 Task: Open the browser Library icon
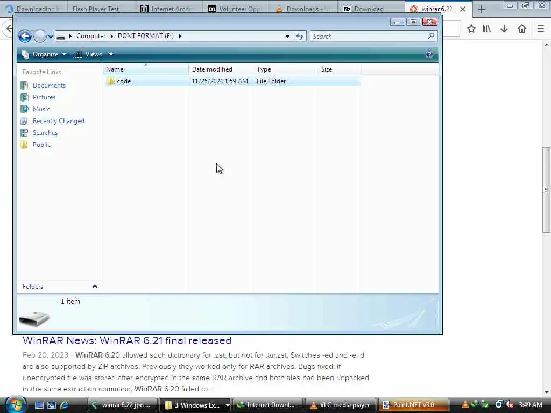[x=486, y=29]
